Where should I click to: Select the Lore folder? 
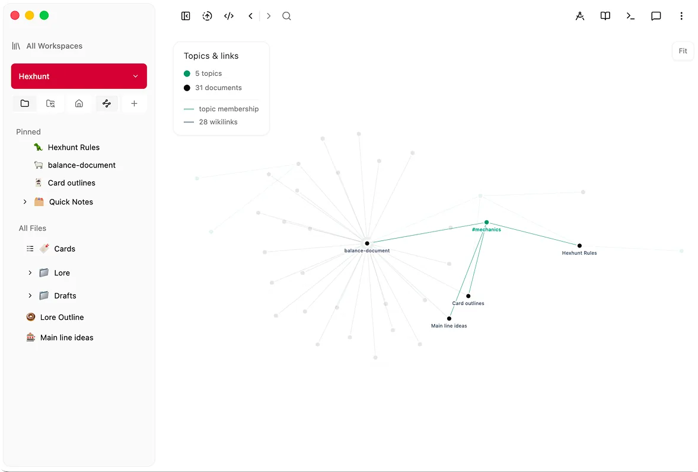[x=62, y=273]
